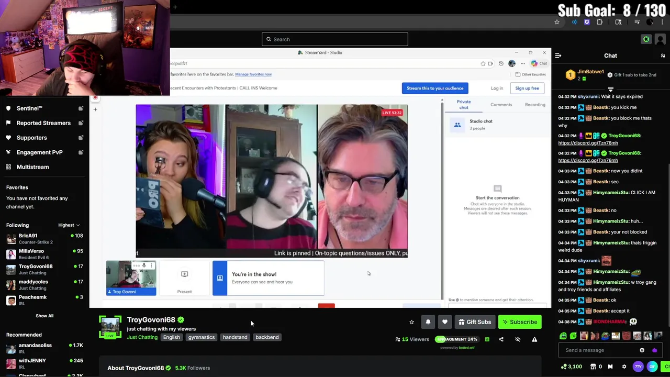This screenshot has width=670, height=377.
Task: Click Log in on StreamYard window
Action: pos(497,88)
